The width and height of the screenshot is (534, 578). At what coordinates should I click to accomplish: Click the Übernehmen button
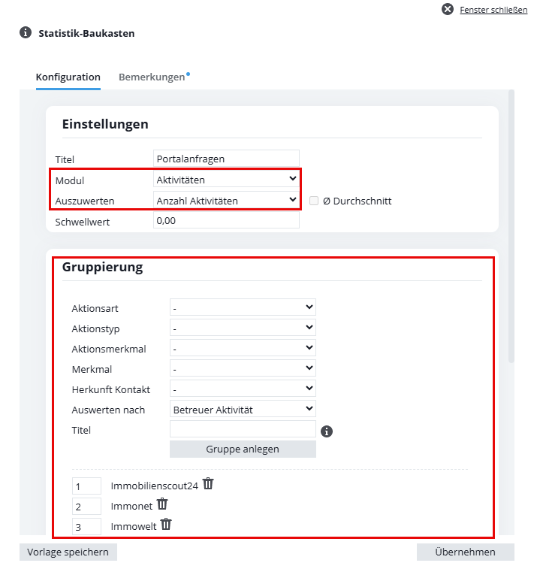[x=465, y=552]
